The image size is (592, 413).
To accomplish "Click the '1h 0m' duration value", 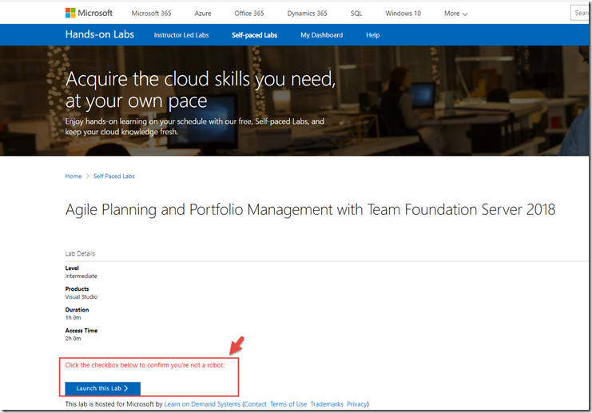I will (73, 318).
